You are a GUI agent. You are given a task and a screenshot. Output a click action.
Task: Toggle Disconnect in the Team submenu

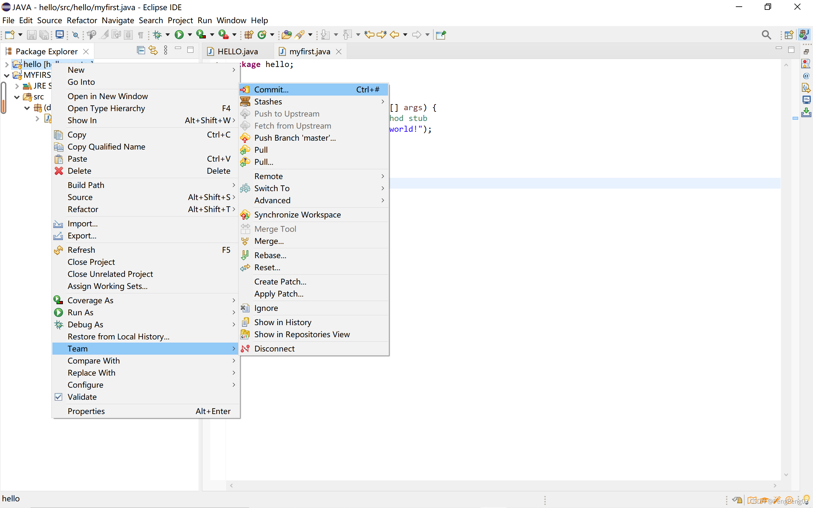pos(274,348)
